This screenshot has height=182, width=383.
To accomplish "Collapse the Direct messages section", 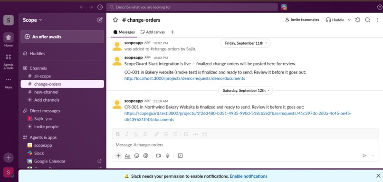I will [x=45, y=111].
